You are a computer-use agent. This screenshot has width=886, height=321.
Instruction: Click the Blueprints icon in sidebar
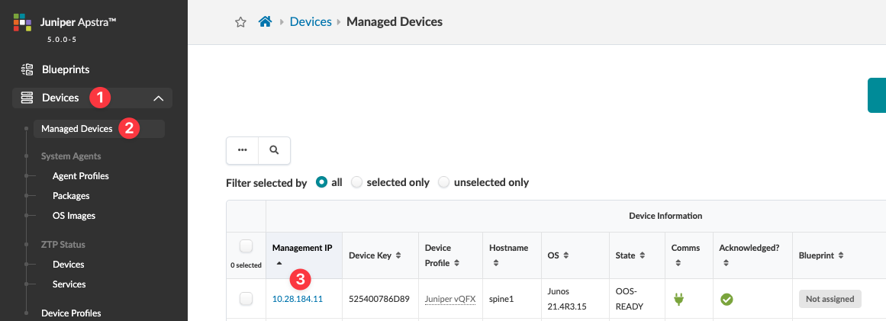pos(27,69)
